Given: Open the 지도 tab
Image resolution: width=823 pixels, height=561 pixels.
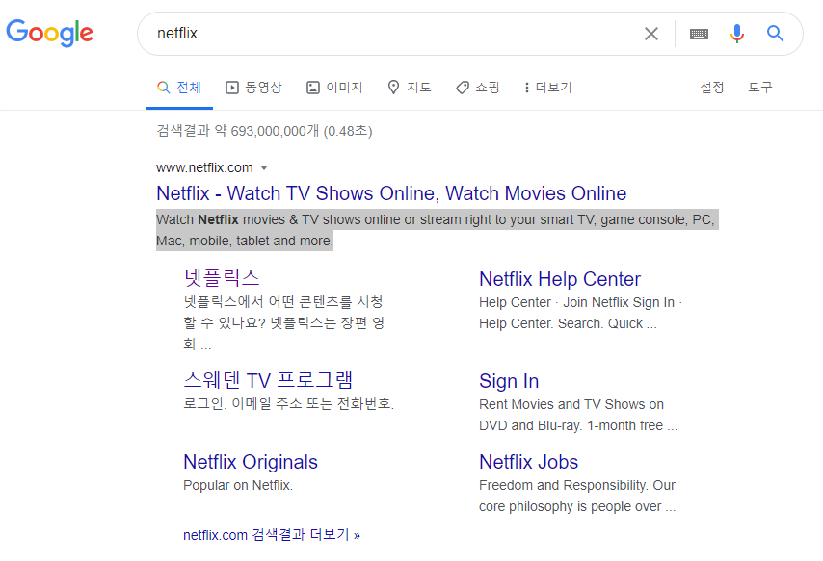Looking at the screenshot, I should click(410, 88).
